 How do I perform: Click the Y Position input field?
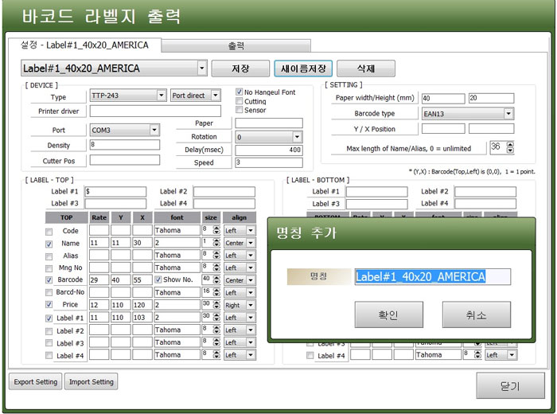tap(443, 129)
